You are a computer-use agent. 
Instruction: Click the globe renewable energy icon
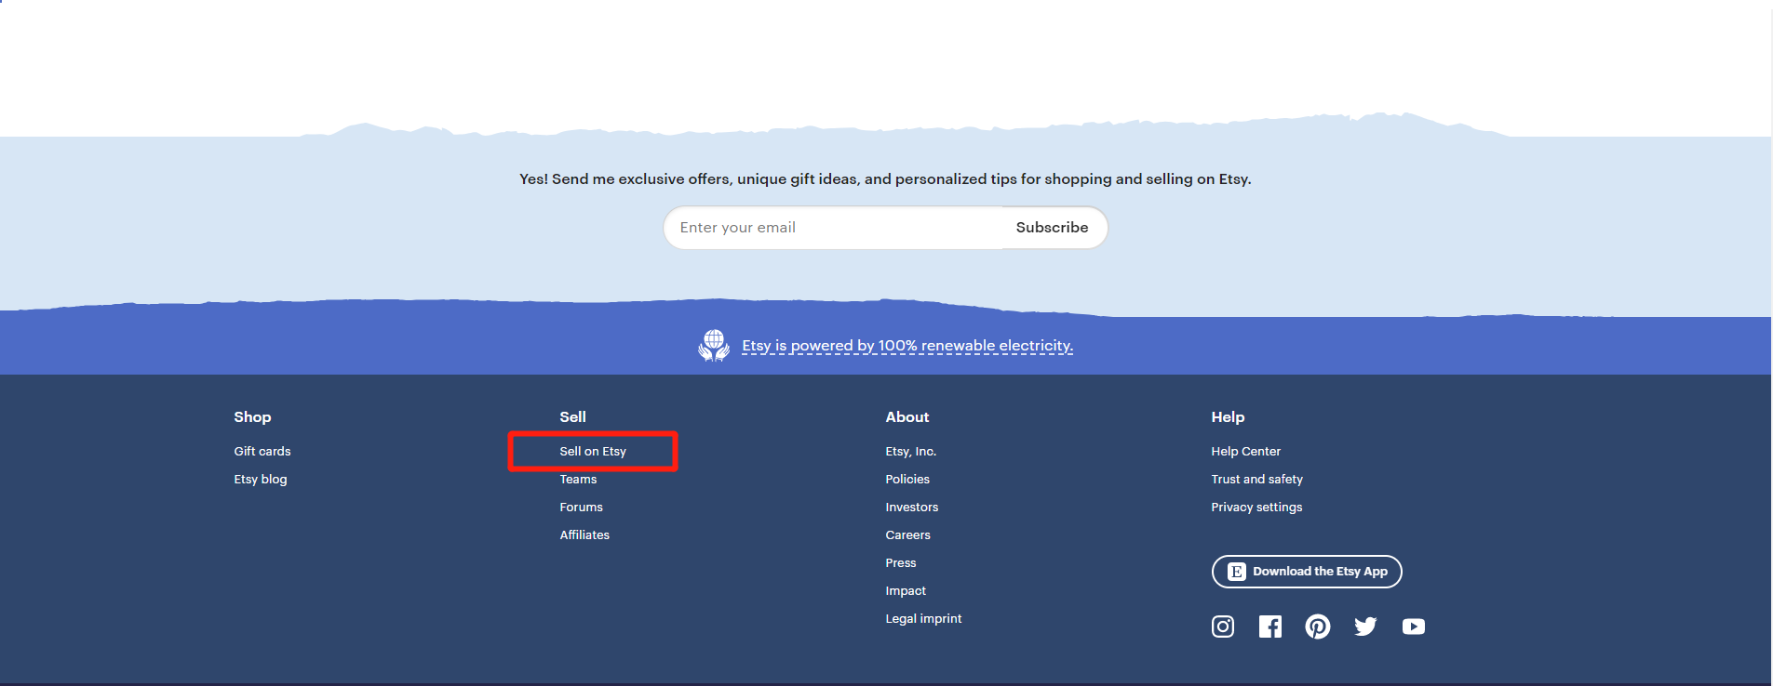[714, 345]
